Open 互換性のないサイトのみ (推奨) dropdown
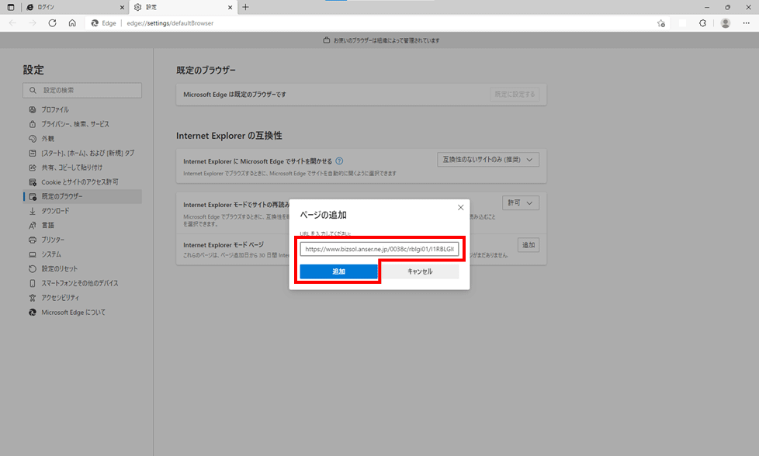 tap(488, 160)
